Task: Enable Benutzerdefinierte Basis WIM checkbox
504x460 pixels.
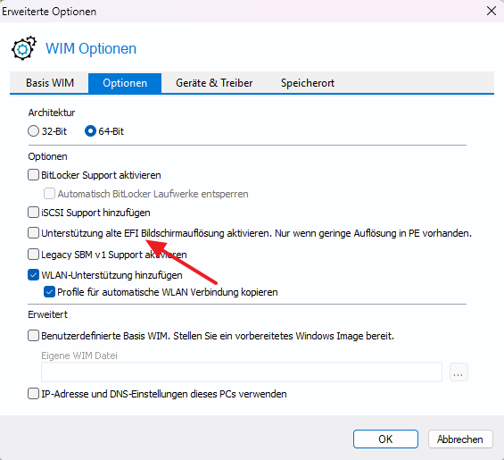Action: coord(33,336)
